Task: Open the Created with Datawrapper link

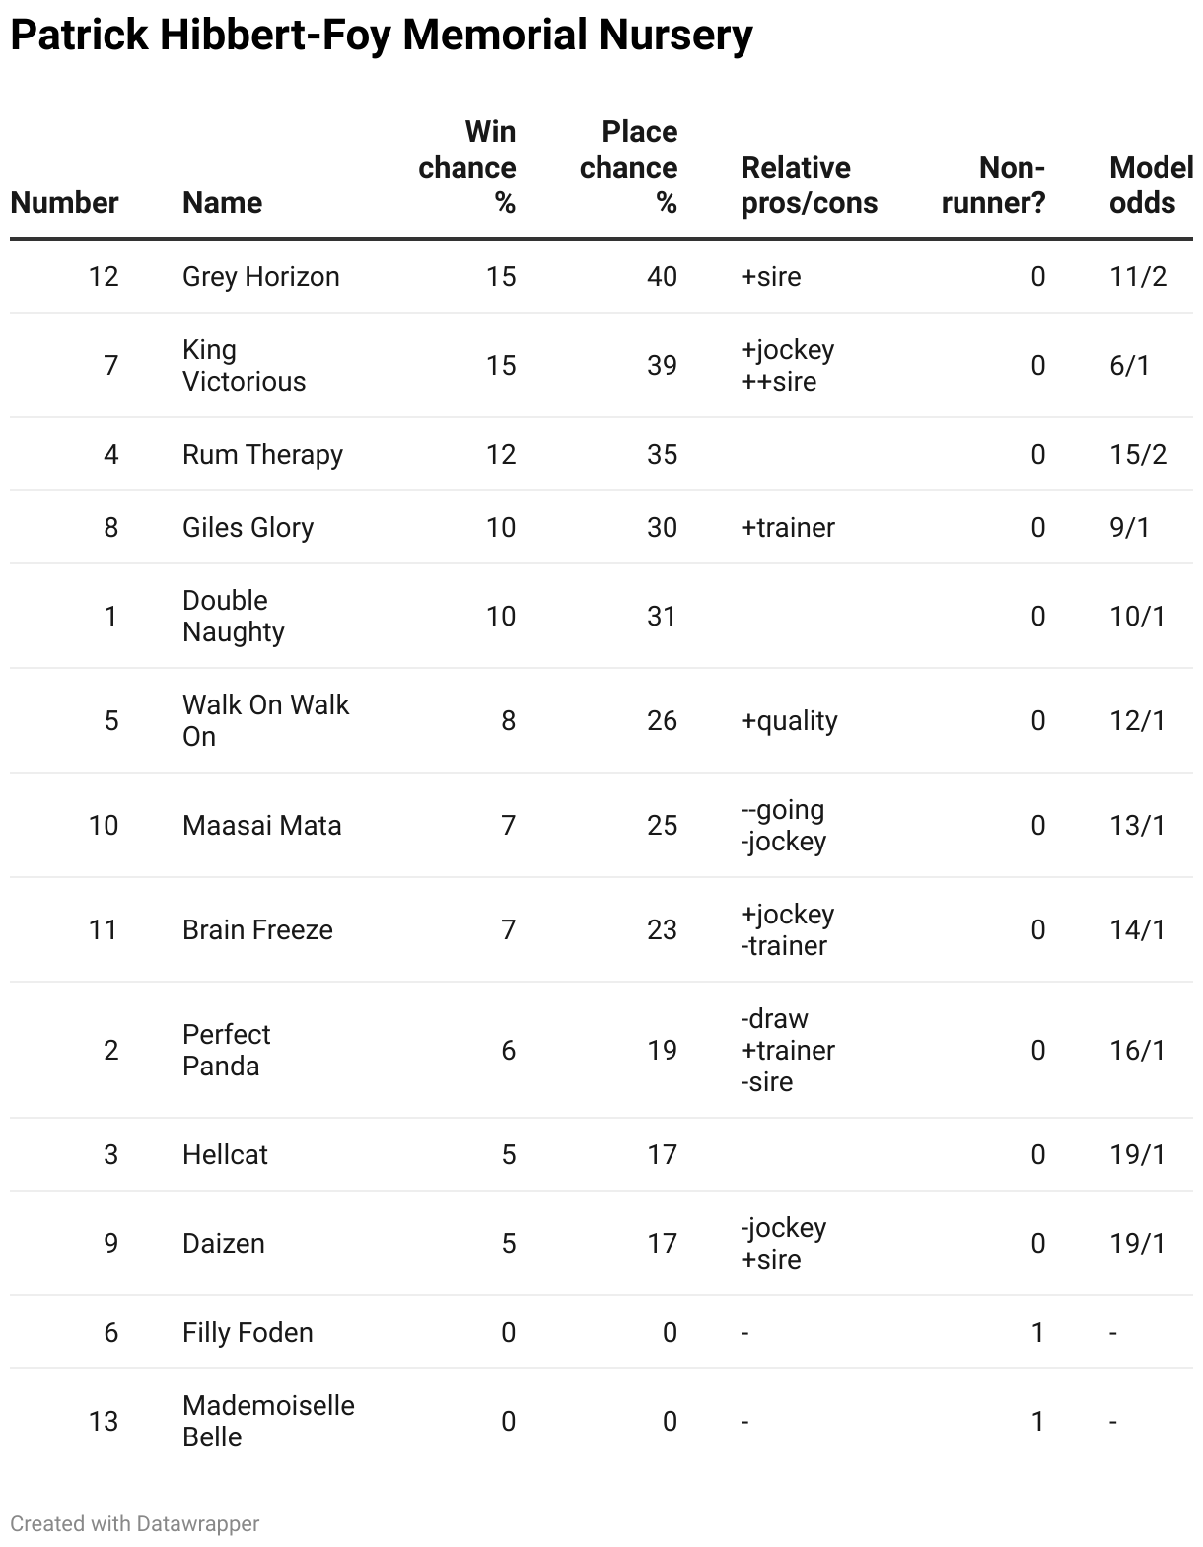Action: (x=135, y=1523)
